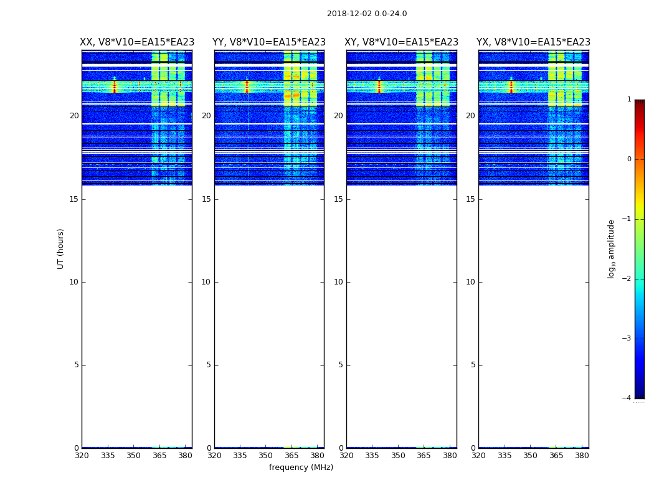The height and width of the screenshot is (498, 654).
Task: Click the '350' frequency tick under the YY panel
Action: (x=266, y=456)
